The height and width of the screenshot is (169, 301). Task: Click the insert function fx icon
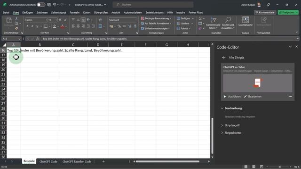[37, 38]
